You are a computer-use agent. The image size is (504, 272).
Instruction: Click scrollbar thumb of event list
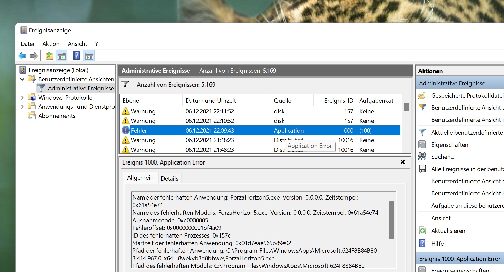click(406, 107)
